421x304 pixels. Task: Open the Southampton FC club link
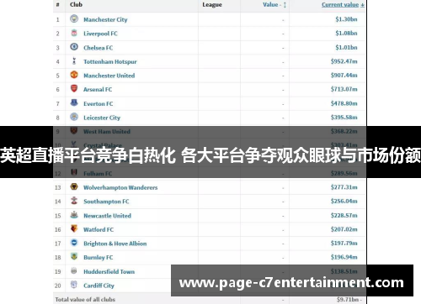point(106,202)
